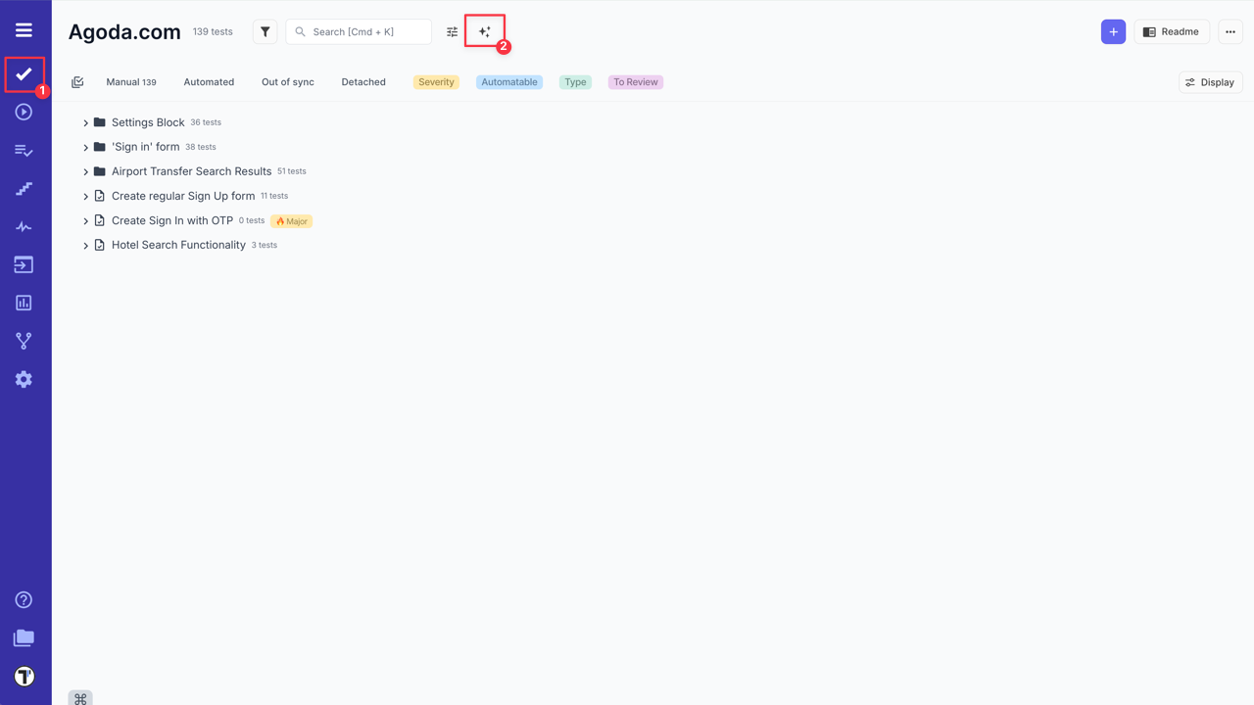
Task: Select Hotel Search Functionality suite name
Action: click(x=178, y=245)
